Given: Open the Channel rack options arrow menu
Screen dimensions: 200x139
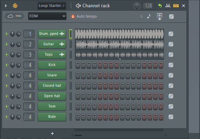Looking at the screenshot, I should pyautogui.click(x=6, y=6).
